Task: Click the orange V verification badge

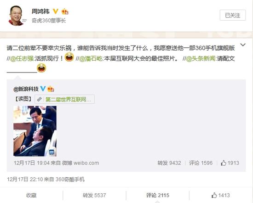Action: point(56,11)
